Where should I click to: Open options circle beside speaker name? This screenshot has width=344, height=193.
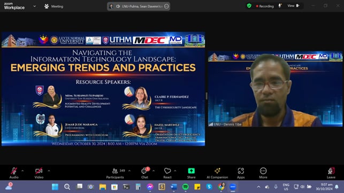click(166, 6)
